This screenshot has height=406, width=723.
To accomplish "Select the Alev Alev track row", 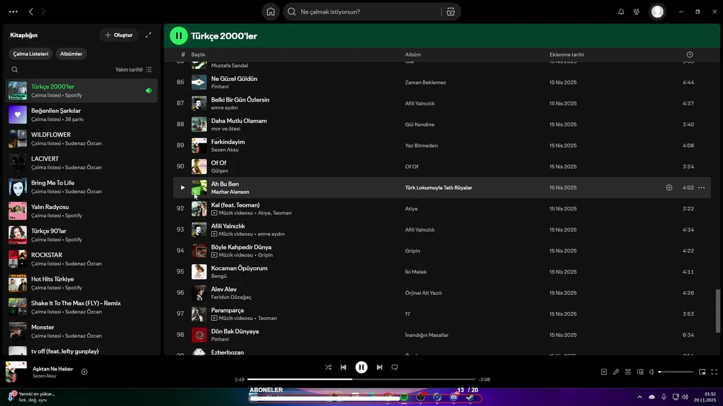I will click(442, 293).
